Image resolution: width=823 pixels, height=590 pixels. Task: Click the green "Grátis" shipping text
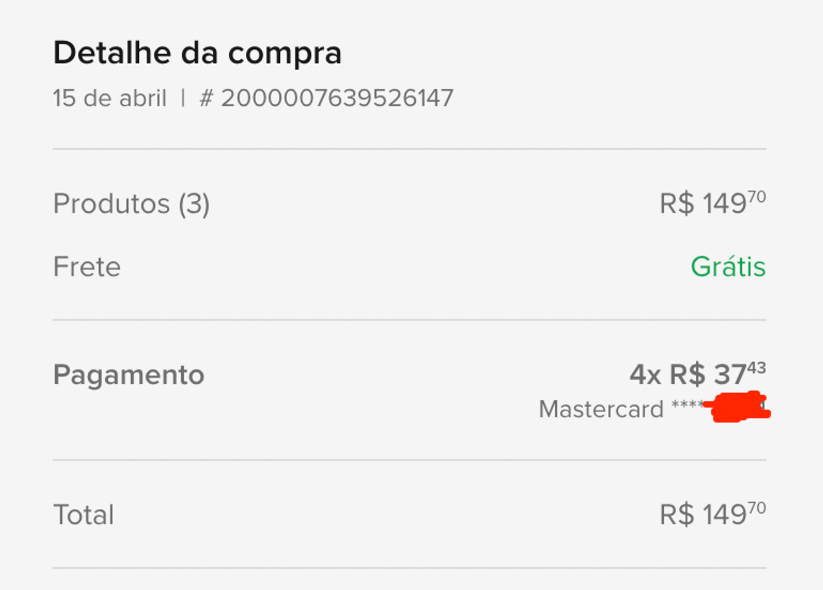pyautogui.click(x=728, y=267)
